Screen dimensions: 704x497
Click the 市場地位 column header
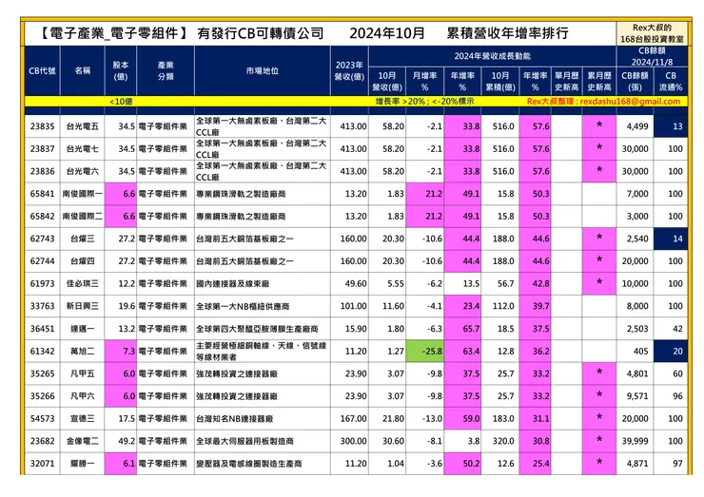pyautogui.click(x=263, y=71)
